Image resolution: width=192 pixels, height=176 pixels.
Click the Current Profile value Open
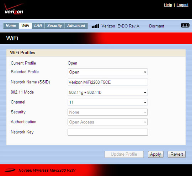click(x=73, y=63)
